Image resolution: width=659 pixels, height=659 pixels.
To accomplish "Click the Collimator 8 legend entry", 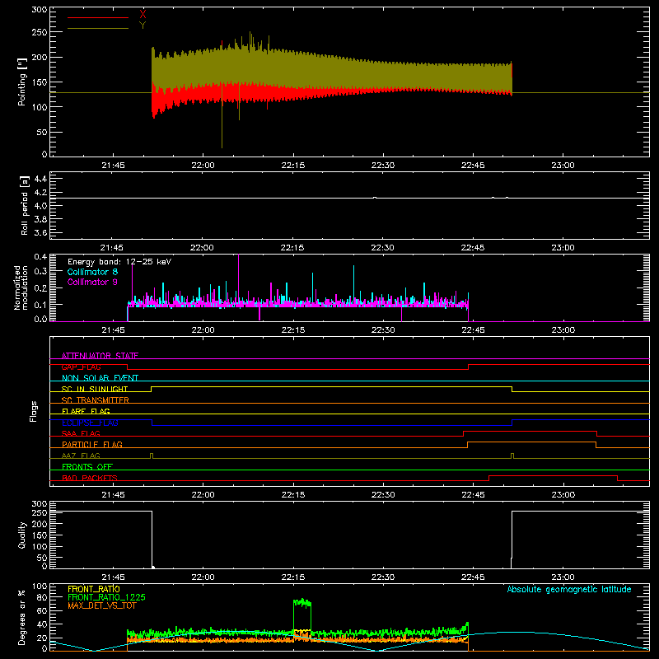I will [92, 272].
